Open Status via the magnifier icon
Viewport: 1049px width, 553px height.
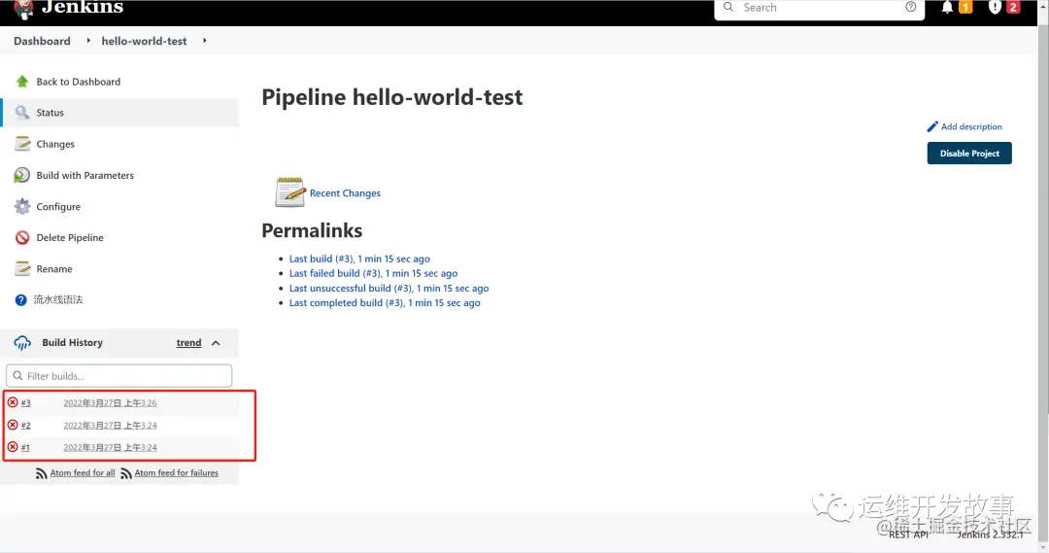(x=22, y=113)
